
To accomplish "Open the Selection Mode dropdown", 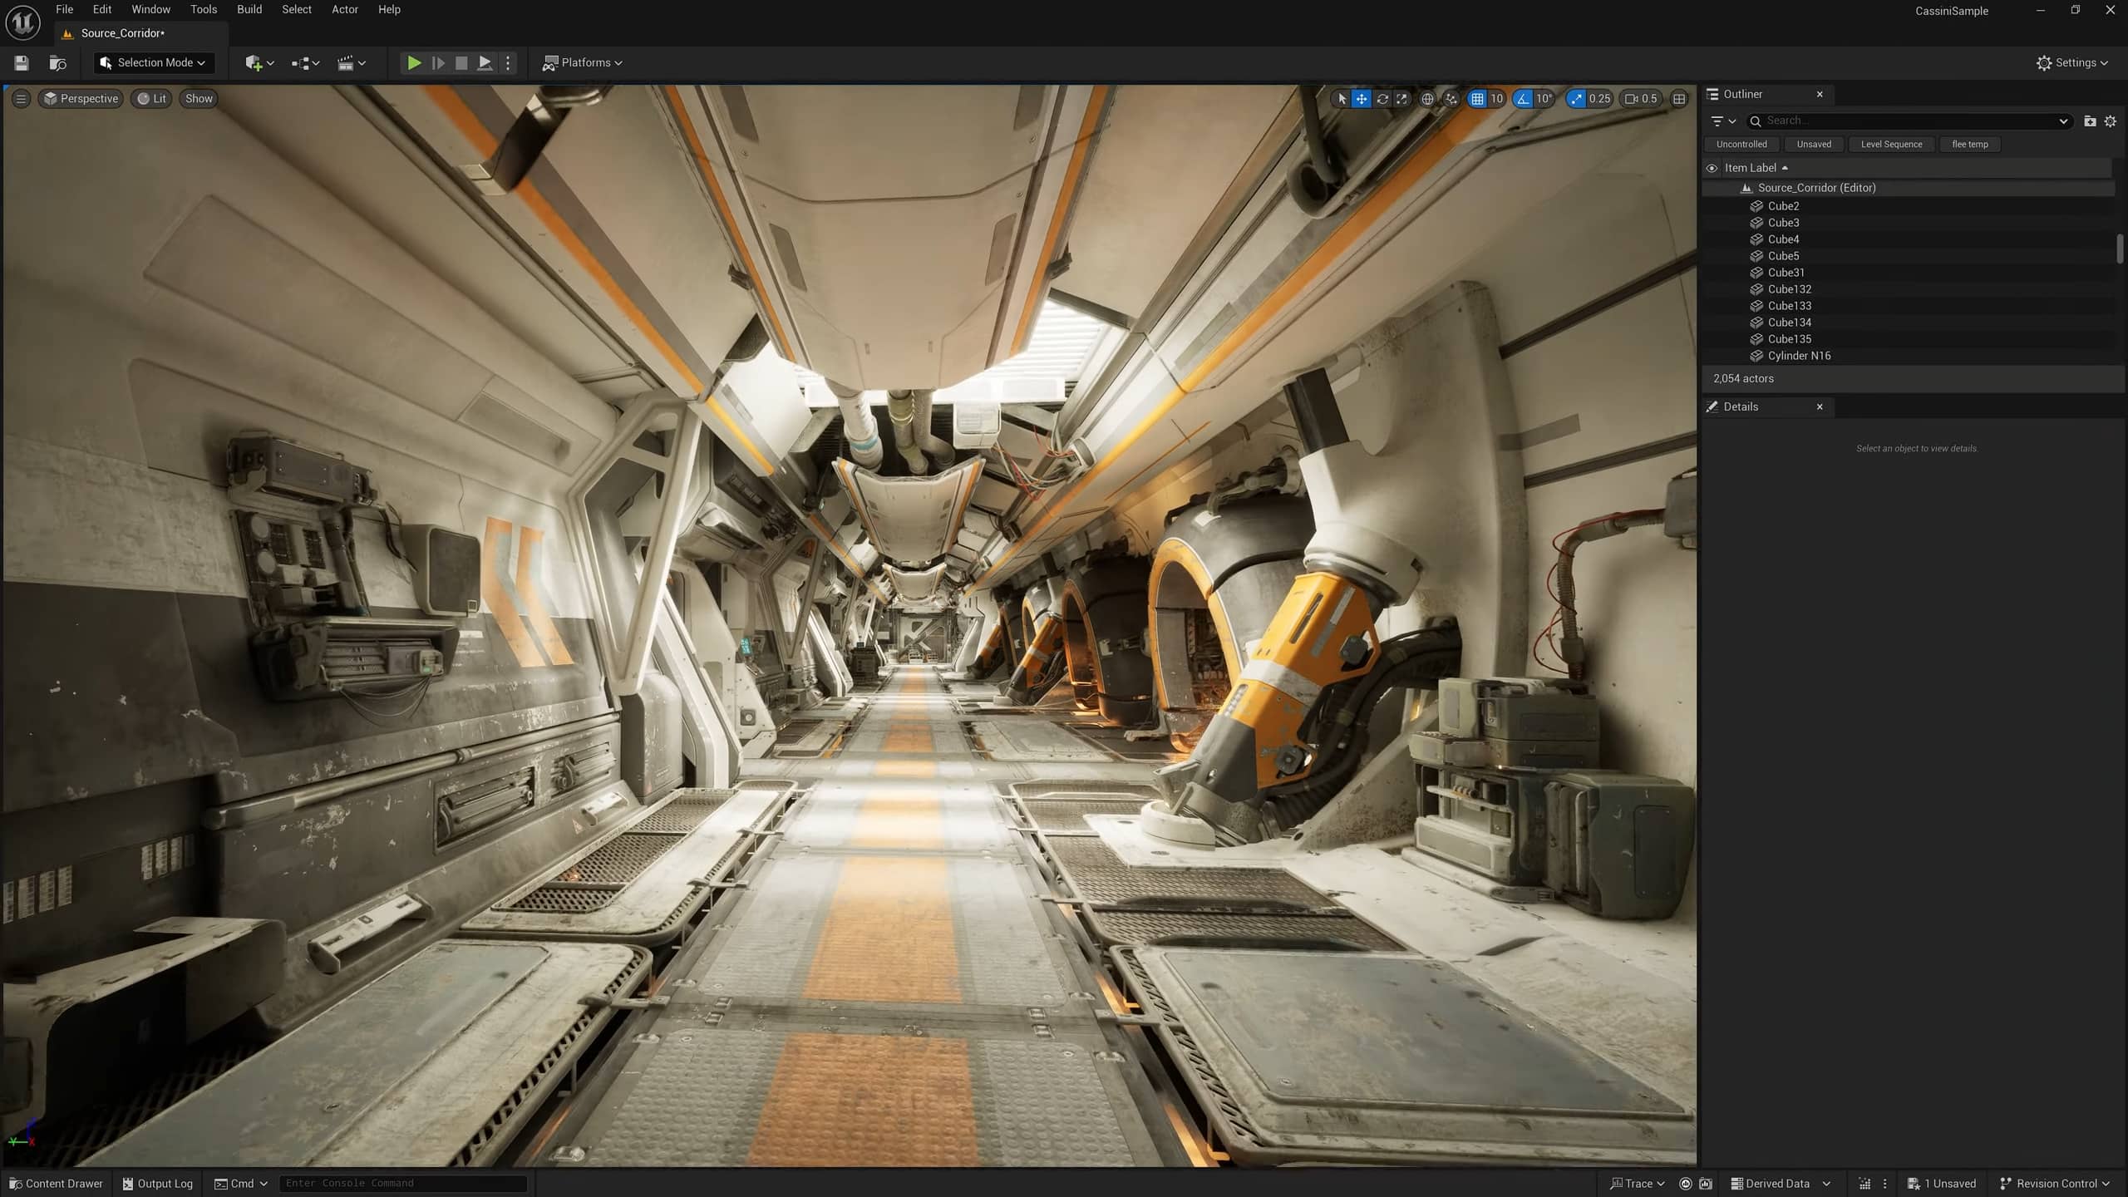I will click(154, 62).
